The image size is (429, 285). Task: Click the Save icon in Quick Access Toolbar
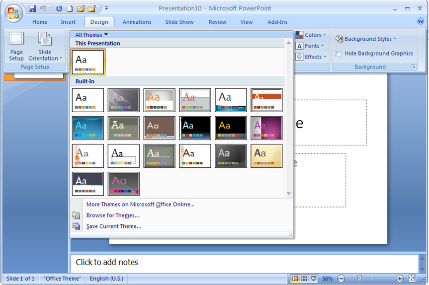point(32,8)
